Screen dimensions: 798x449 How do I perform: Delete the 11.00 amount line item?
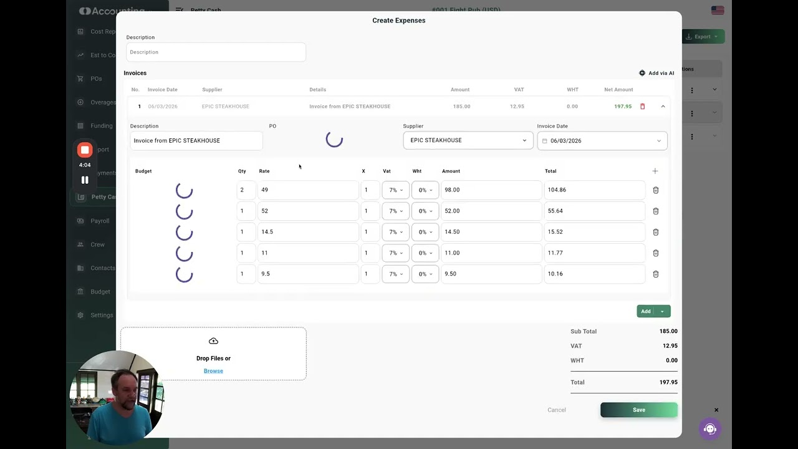pyautogui.click(x=655, y=253)
